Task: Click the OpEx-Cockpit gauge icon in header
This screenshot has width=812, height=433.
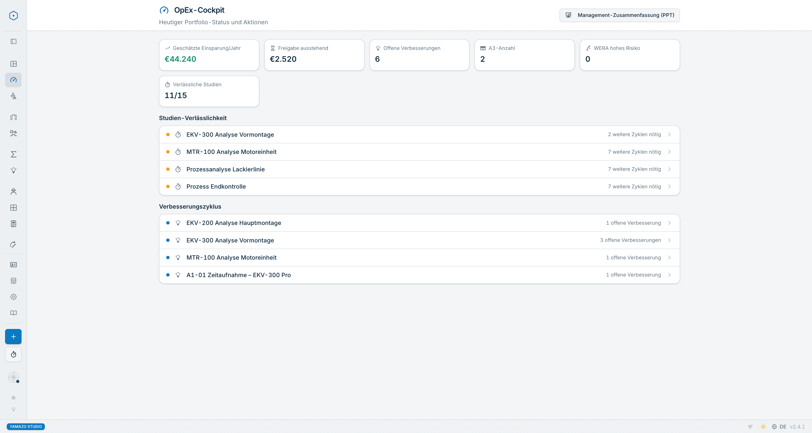Action: (164, 10)
